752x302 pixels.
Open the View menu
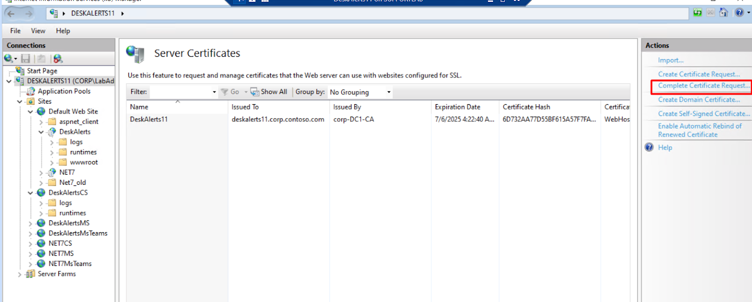click(x=38, y=31)
